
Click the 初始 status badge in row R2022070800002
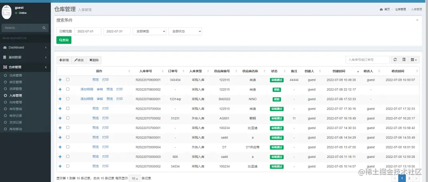pos(277,90)
